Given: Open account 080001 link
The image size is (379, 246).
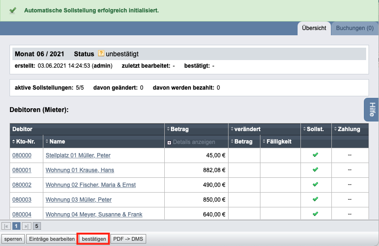Looking at the screenshot, I should (22, 170).
